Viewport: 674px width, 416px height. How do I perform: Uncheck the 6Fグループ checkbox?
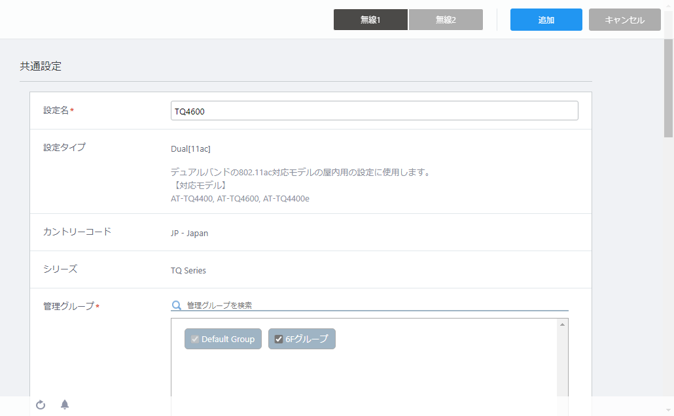(x=279, y=339)
